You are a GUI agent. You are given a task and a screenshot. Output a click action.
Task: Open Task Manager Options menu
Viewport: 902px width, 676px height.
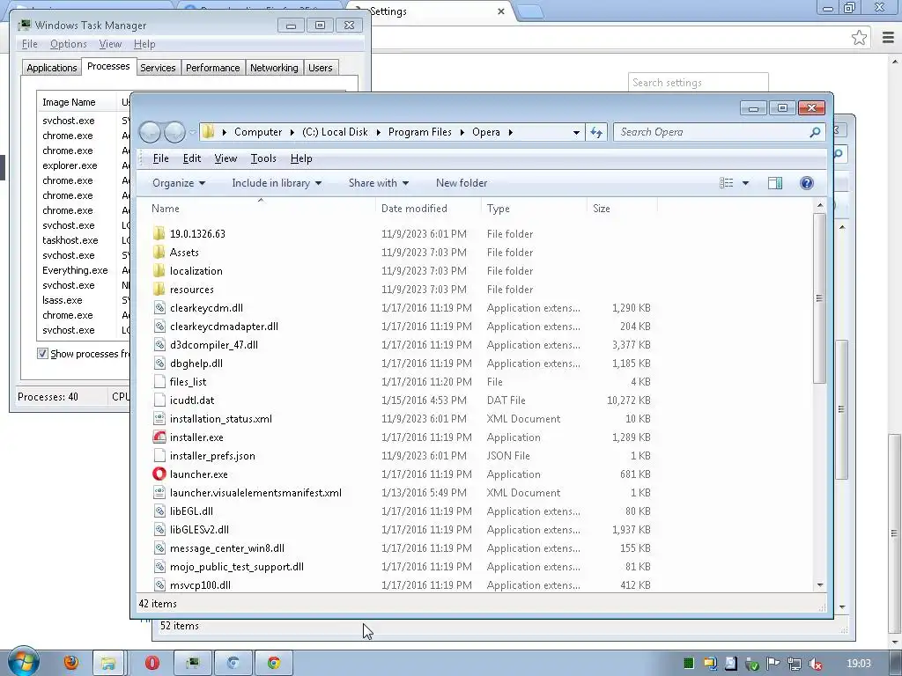pyautogui.click(x=69, y=44)
